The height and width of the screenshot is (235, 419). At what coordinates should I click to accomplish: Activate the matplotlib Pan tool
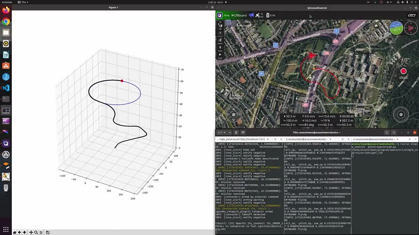pyautogui.click(x=31, y=232)
